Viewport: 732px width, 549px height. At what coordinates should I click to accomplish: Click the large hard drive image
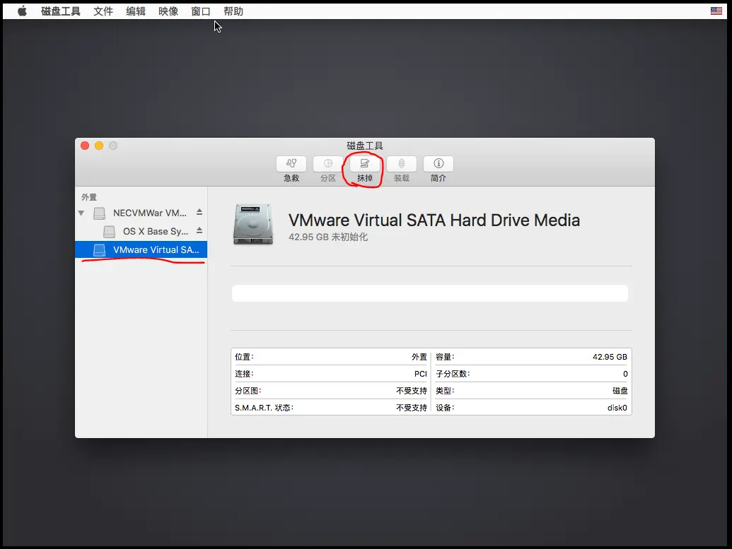253,225
